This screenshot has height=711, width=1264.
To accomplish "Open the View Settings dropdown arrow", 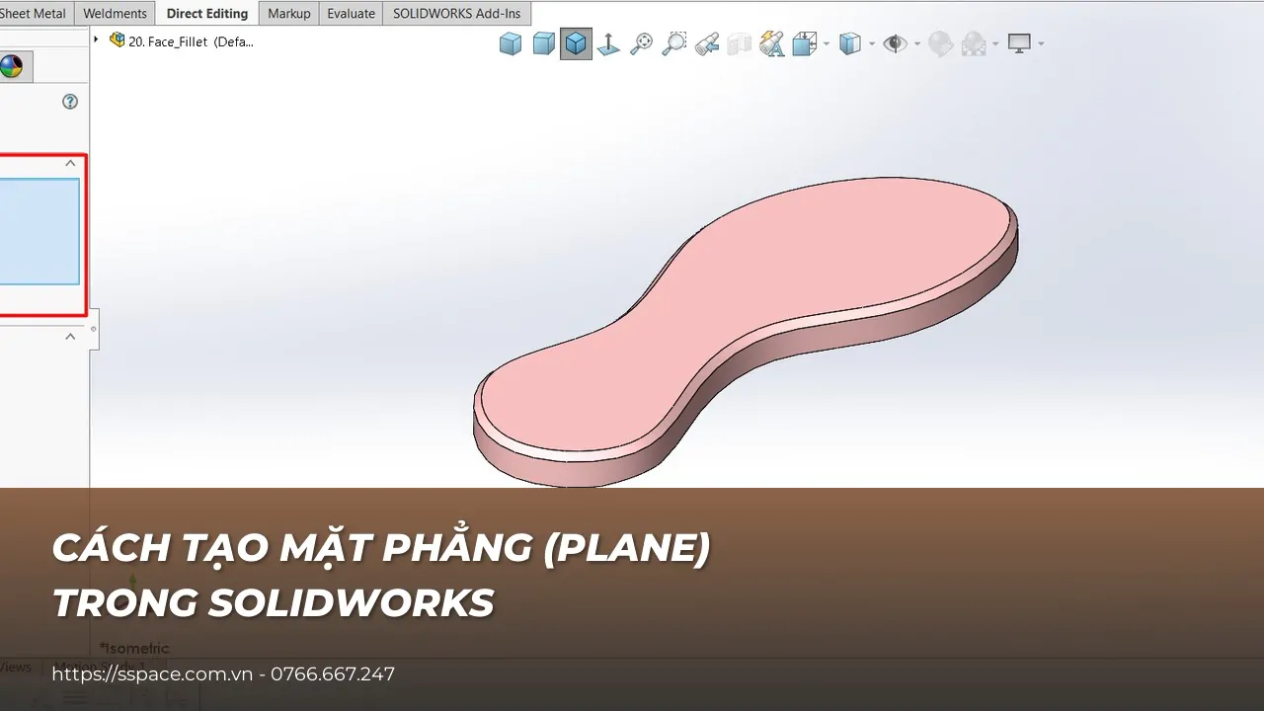I will (x=1041, y=43).
